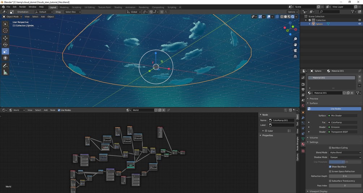The width and height of the screenshot is (363, 193).
Task: Enable rendered viewport shading mode
Action: point(293,17)
